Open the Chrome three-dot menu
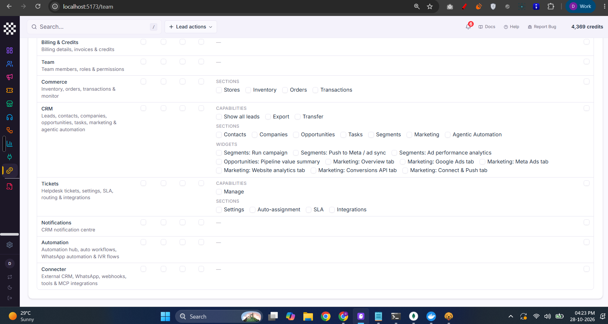The width and height of the screenshot is (608, 324). click(604, 6)
